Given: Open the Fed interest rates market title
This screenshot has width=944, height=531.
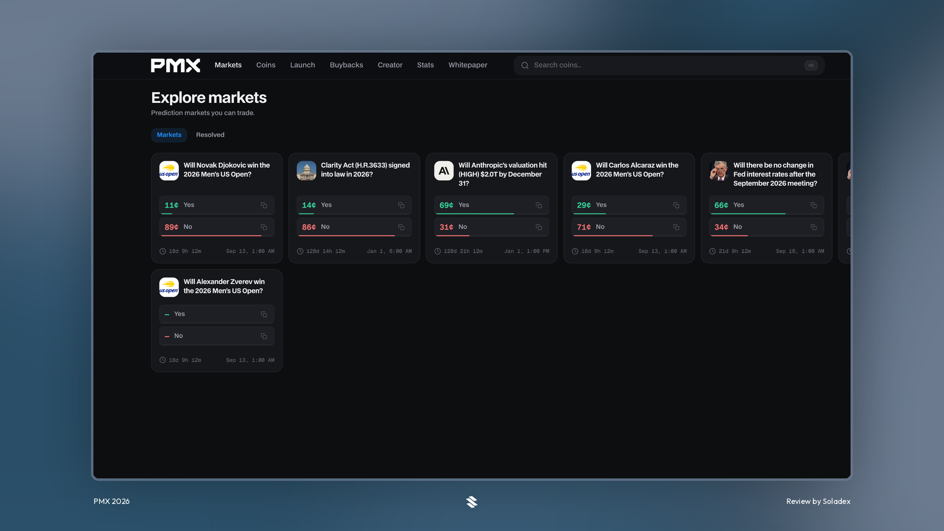Looking at the screenshot, I should [x=775, y=174].
